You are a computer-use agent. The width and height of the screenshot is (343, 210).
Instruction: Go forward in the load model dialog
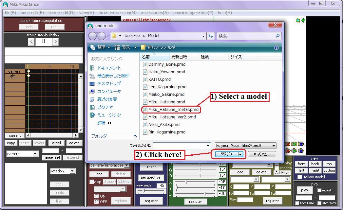[102, 36]
